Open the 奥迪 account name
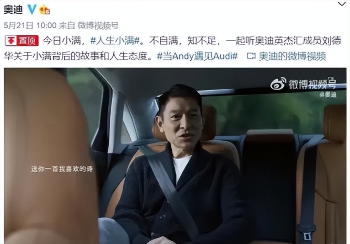Image resolution: width=350 pixels, height=244 pixels. (x=13, y=10)
